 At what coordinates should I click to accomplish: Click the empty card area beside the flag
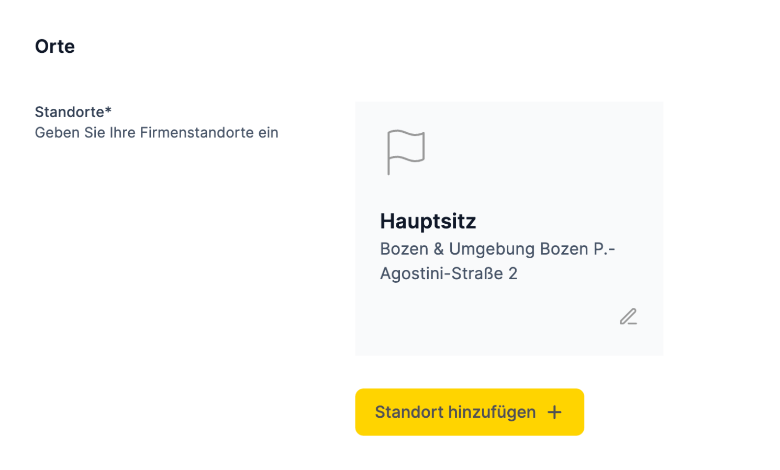pyautogui.click(x=539, y=152)
